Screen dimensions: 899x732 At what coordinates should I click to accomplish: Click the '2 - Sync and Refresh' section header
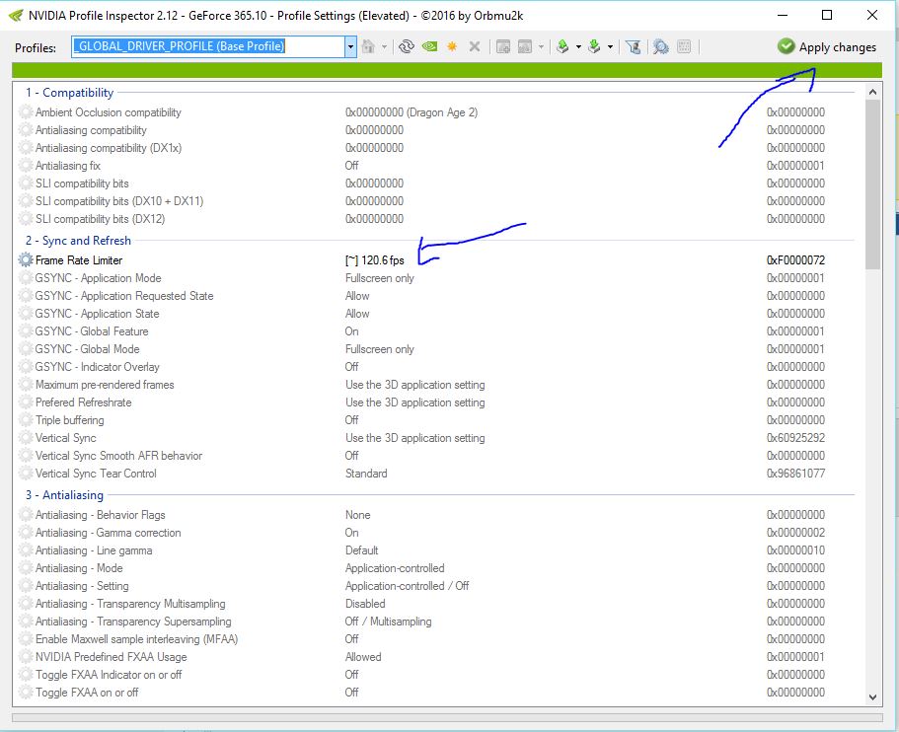tap(78, 240)
